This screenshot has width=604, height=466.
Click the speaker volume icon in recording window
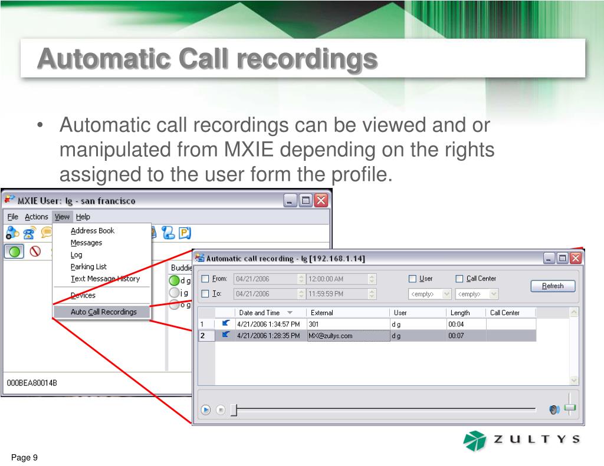[554, 410]
